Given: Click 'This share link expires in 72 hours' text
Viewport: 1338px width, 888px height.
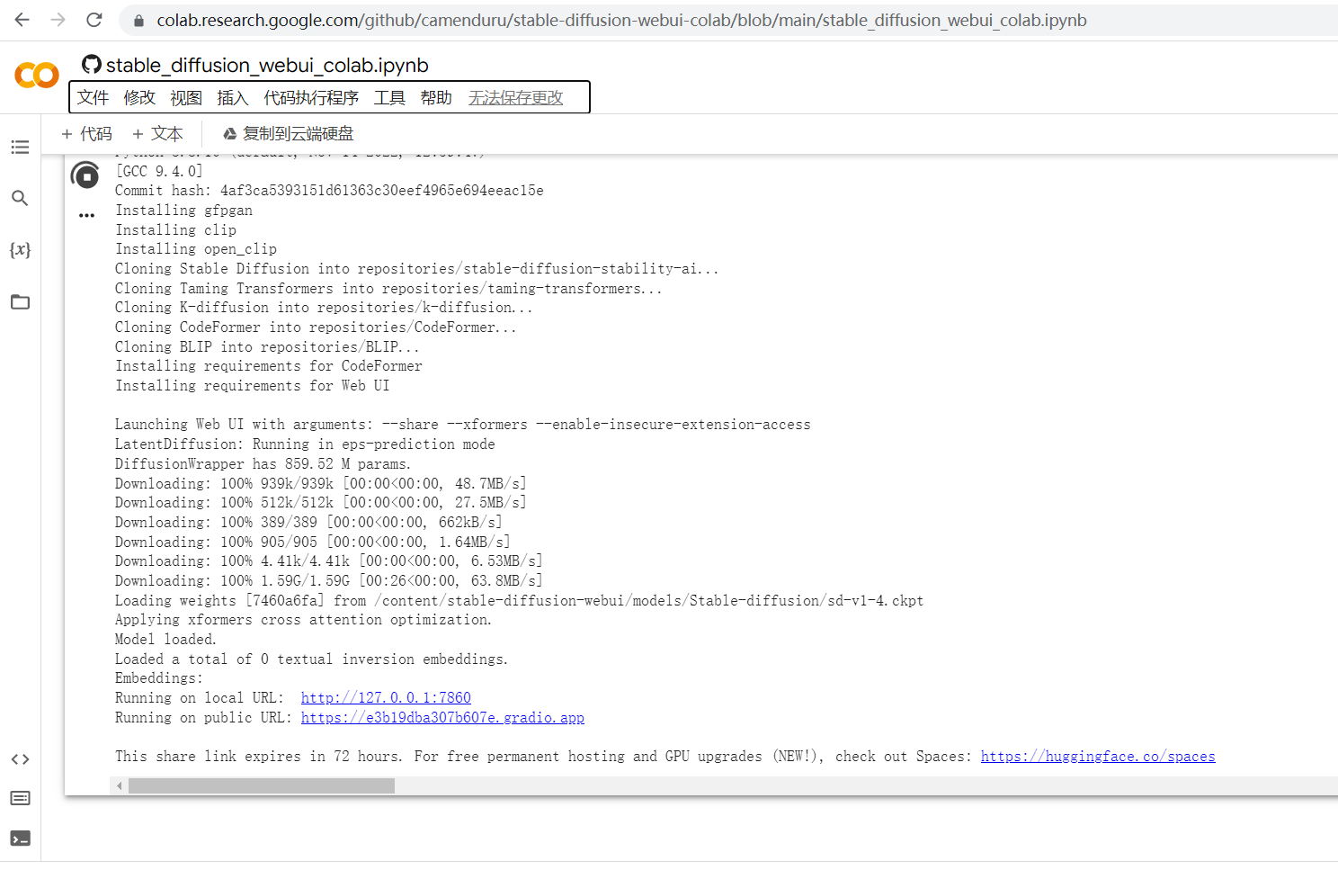Looking at the screenshot, I should (x=258, y=757).
